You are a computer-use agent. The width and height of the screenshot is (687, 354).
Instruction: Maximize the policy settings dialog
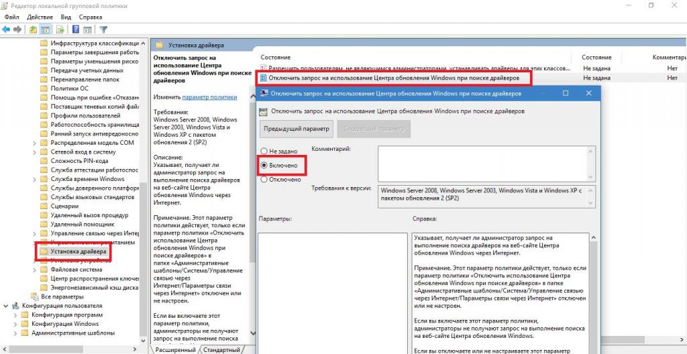point(566,93)
